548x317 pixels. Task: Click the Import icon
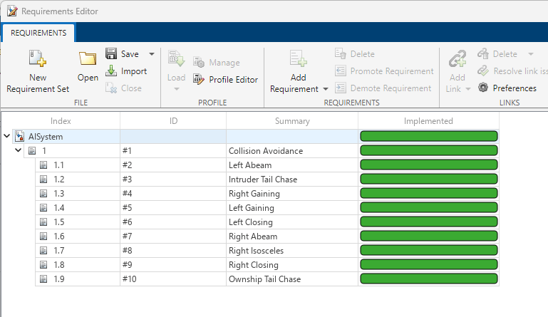pyautogui.click(x=111, y=71)
